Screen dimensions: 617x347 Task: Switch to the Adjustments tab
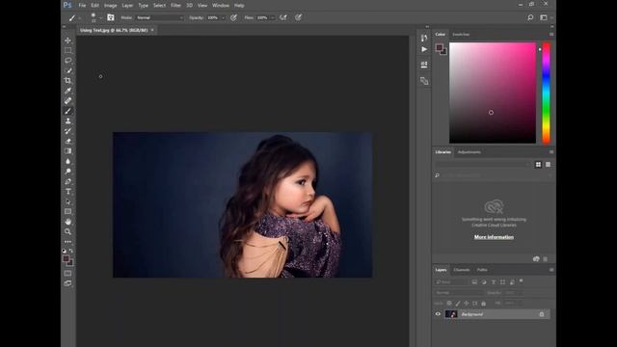point(469,152)
